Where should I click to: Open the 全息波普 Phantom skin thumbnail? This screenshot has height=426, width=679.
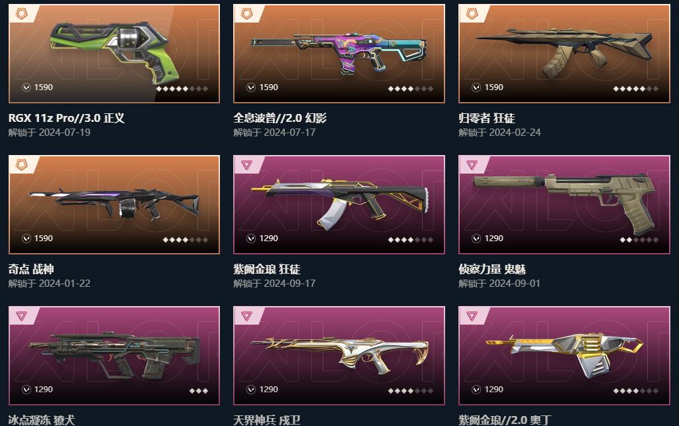coord(339,53)
